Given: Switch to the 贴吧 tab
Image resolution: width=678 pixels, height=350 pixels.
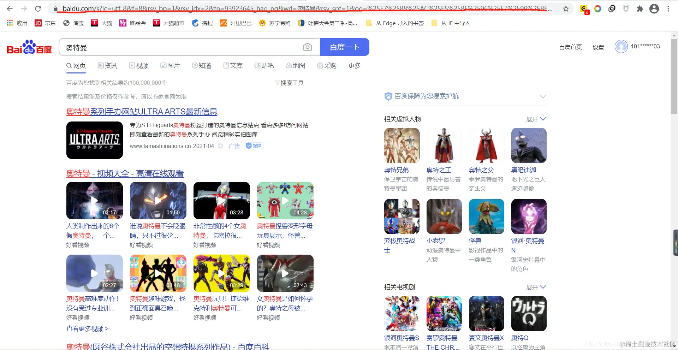Looking at the screenshot, I should point(264,66).
